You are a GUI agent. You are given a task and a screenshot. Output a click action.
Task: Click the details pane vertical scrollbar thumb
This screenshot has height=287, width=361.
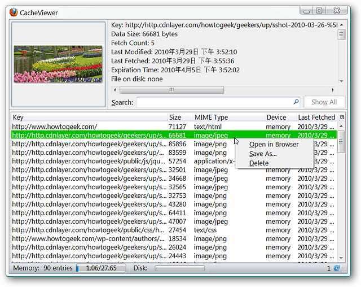(341, 34)
